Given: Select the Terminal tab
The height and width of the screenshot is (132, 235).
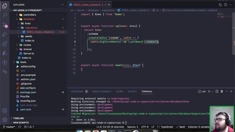Looking at the screenshot, I should point(147,91).
